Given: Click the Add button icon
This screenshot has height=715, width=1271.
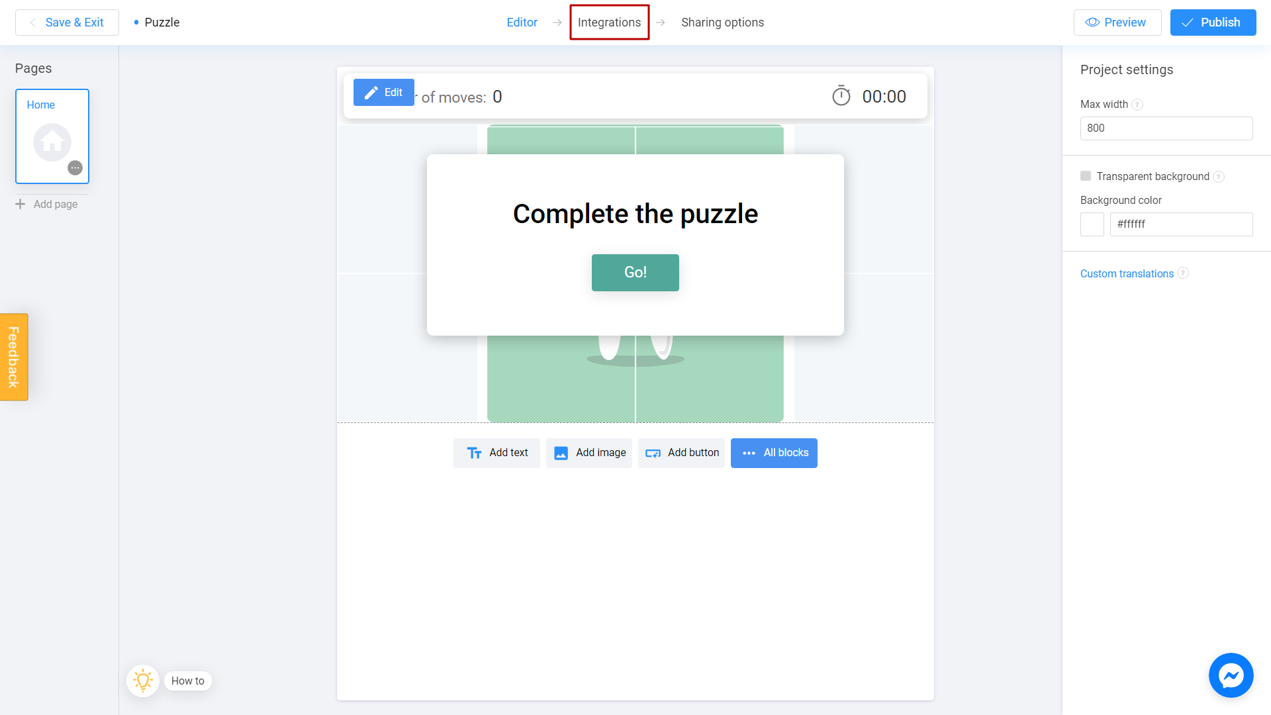Looking at the screenshot, I should 653,452.
